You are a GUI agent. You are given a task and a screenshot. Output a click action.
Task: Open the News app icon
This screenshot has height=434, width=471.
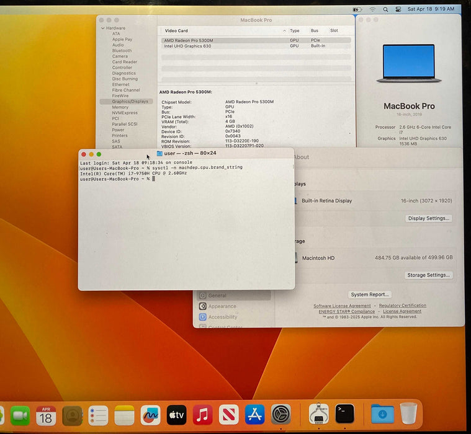tap(229, 415)
